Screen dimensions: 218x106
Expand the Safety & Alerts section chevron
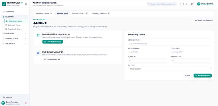click(x=26, y=38)
